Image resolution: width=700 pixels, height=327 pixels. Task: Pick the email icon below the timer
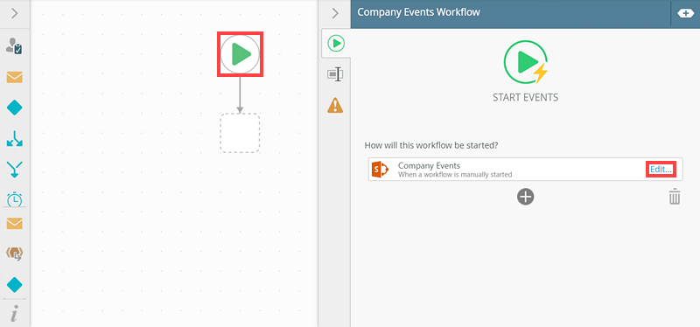click(14, 224)
